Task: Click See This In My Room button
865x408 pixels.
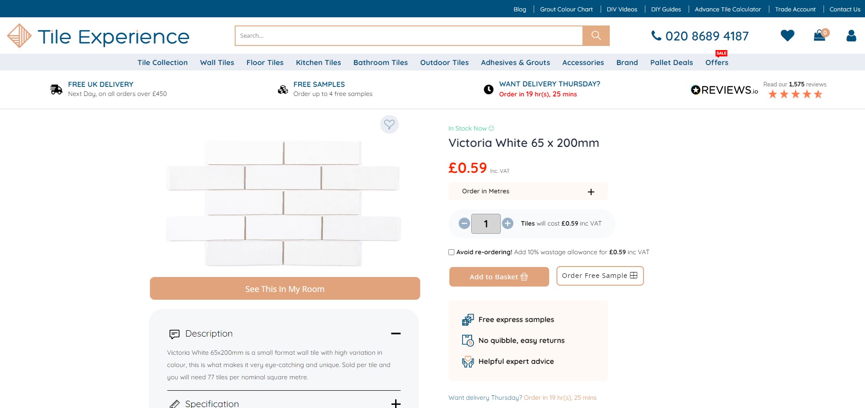Action: (x=284, y=289)
